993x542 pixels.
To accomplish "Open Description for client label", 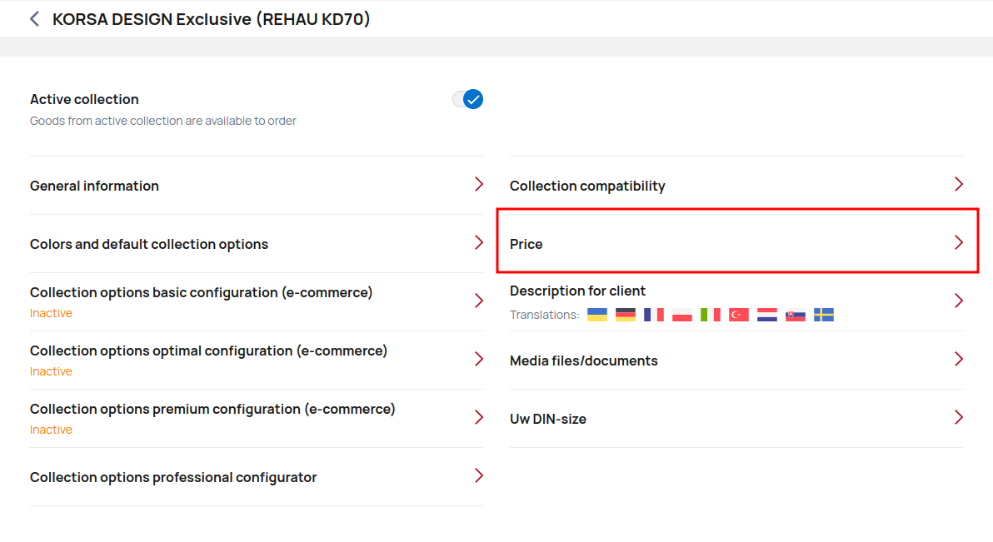I will click(x=577, y=291).
